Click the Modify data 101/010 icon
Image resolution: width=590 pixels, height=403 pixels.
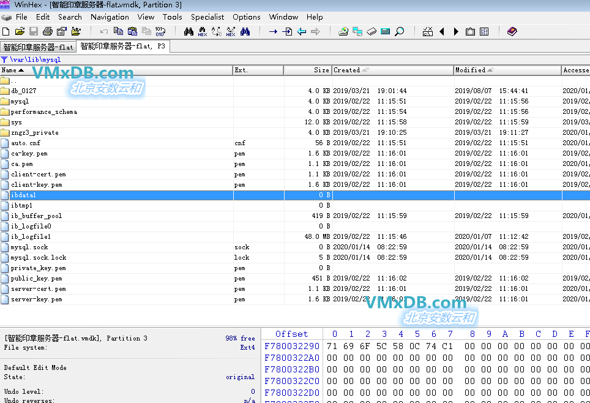[160, 32]
